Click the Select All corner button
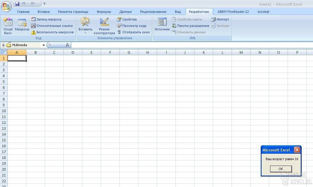 (x=4, y=52)
